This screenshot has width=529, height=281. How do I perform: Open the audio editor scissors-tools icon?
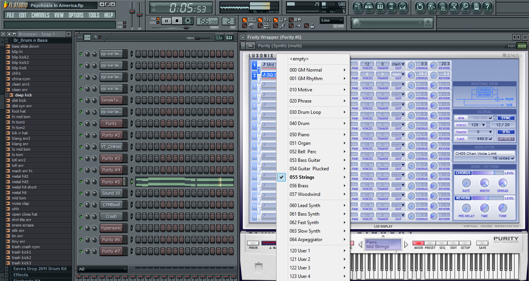[453, 7]
